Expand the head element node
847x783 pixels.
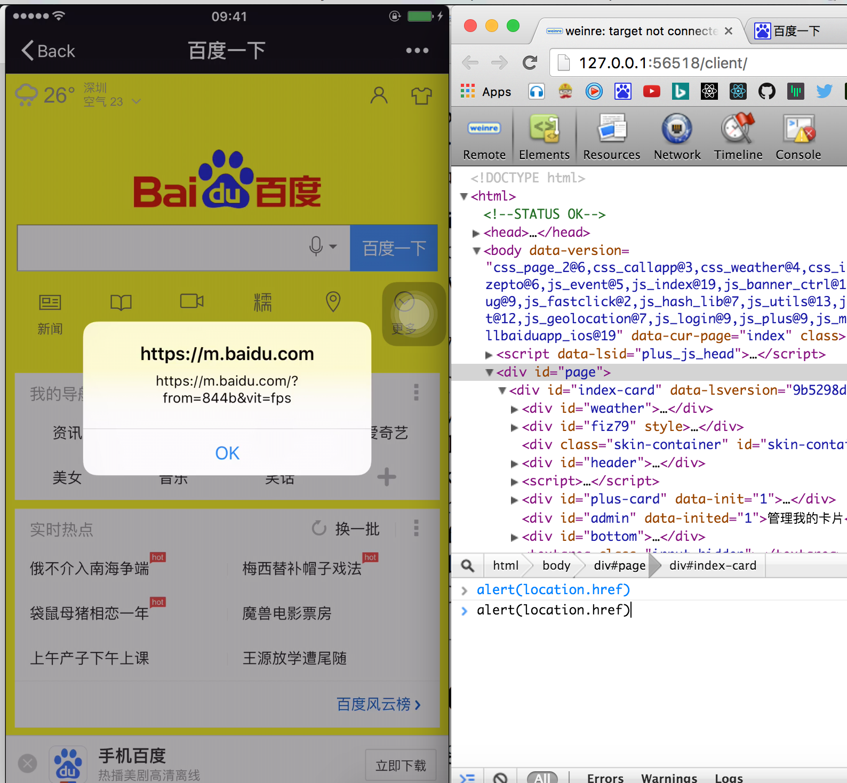pyautogui.click(x=476, y=233)
